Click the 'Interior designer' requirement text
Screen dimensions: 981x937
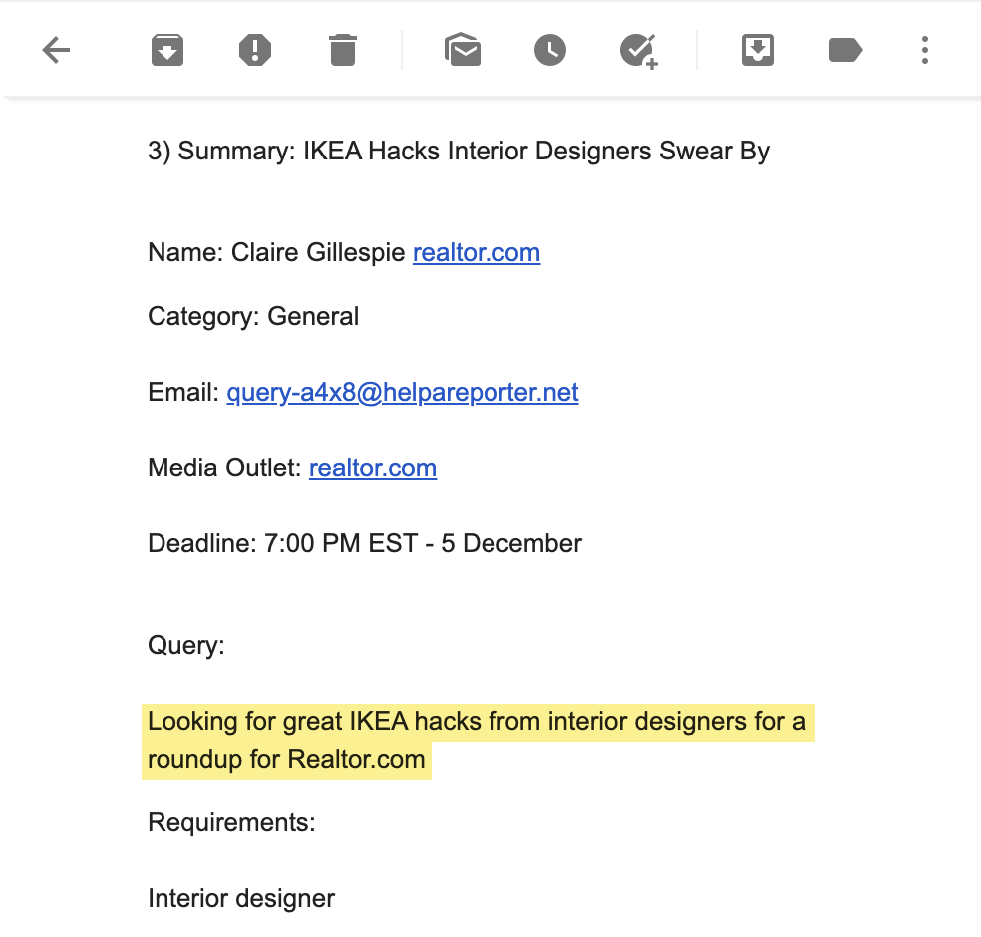[x=241, y=899]
